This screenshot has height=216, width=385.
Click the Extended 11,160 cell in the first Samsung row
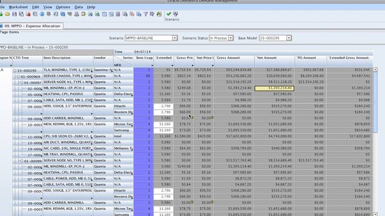click(164, 130)
